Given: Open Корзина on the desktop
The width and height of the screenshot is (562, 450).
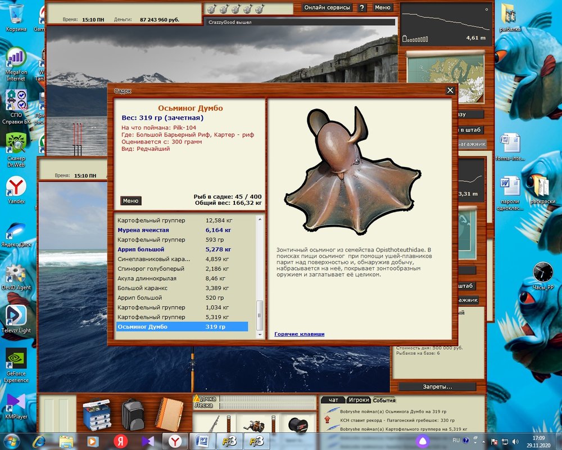Looking at the screenshot, I should pos(15,17).
